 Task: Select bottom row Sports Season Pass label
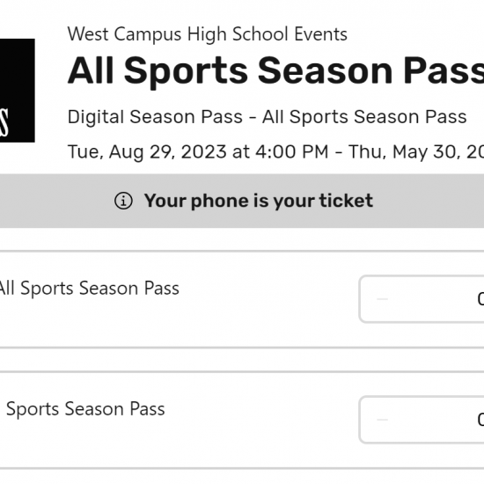(85, 409)
